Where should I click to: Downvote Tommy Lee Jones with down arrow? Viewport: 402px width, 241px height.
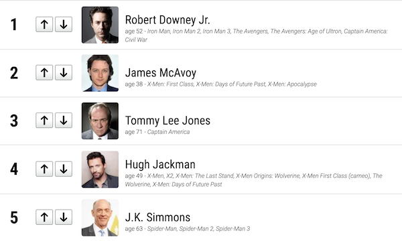point(64,120)
